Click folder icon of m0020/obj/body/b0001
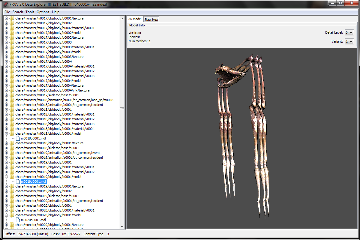This screenshot has width=360, height=240. pyautogui.click(x=12, y=205)
